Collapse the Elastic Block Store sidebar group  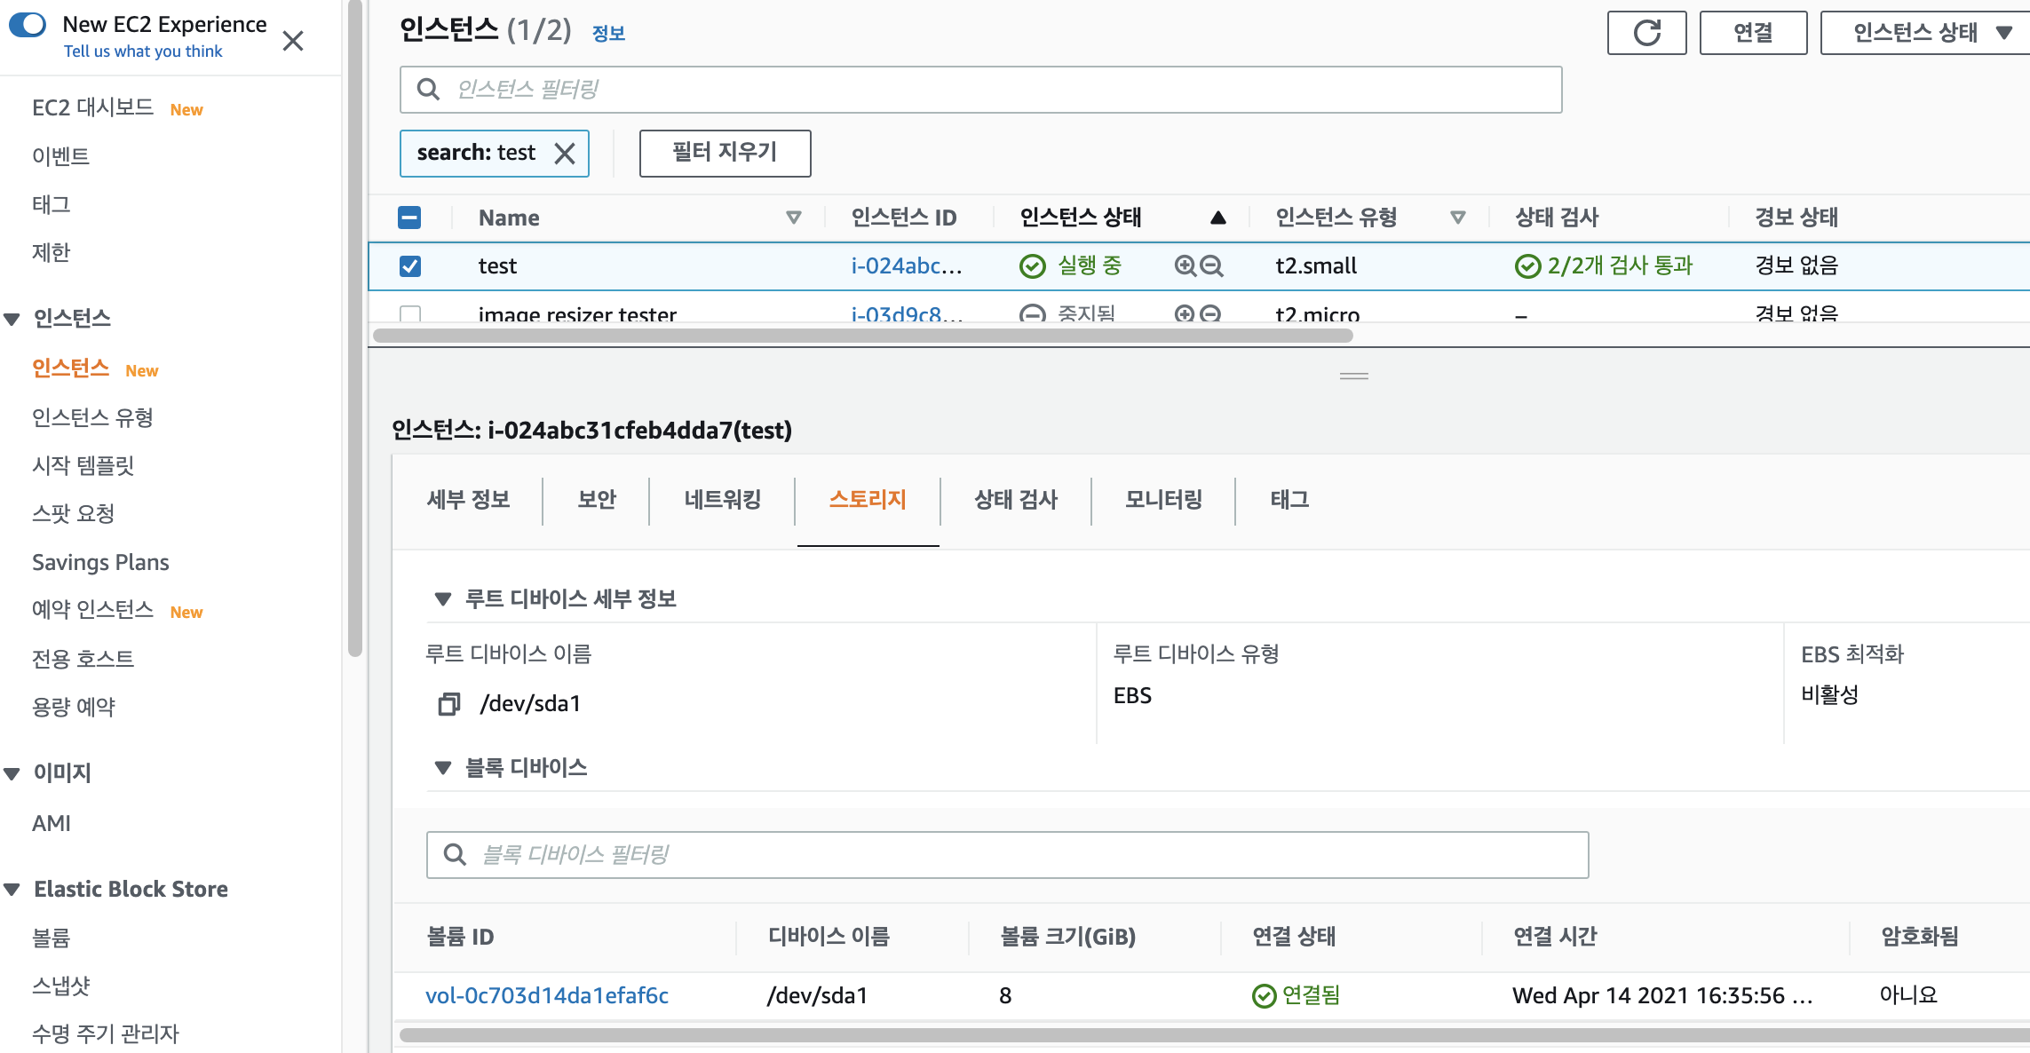pyautogui.click(x=12, y=889)
